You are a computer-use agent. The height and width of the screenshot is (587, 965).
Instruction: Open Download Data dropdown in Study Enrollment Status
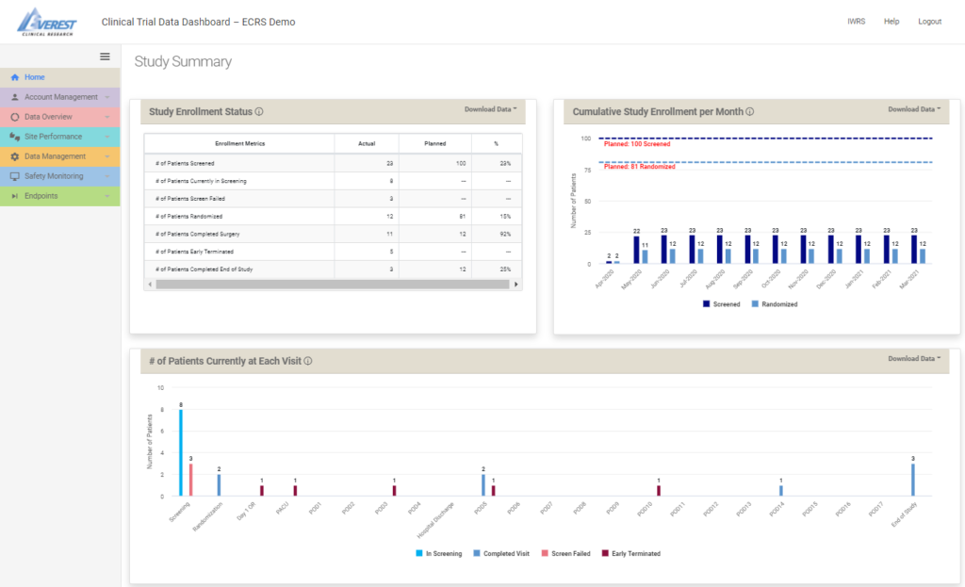(491, 109)
